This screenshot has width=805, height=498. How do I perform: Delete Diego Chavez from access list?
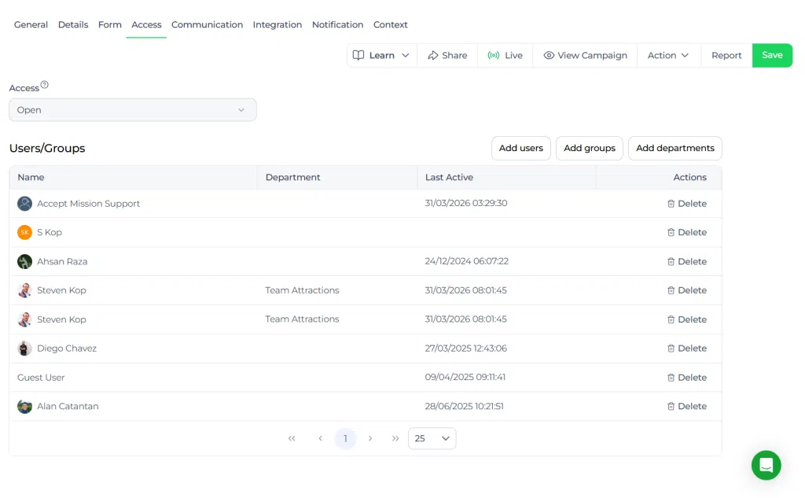tap(687, 349)
